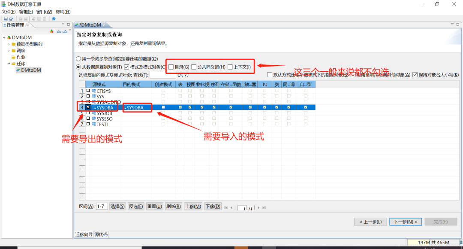Viewport: 463px width, 249px height.
Task: Toggle the 公共同义词(H) checkbox
Action: 194,67
